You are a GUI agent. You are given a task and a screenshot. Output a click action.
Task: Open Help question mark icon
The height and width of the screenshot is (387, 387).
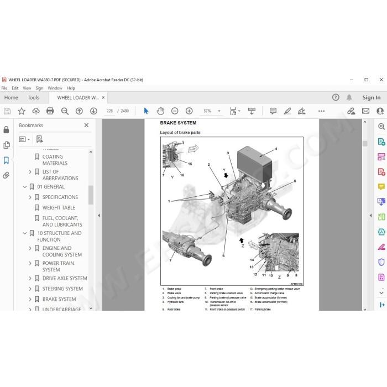click(x=336, y=97)
